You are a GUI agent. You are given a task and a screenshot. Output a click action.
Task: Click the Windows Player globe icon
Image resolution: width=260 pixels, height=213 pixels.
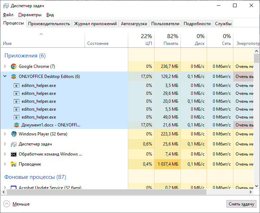coord(14,134)
